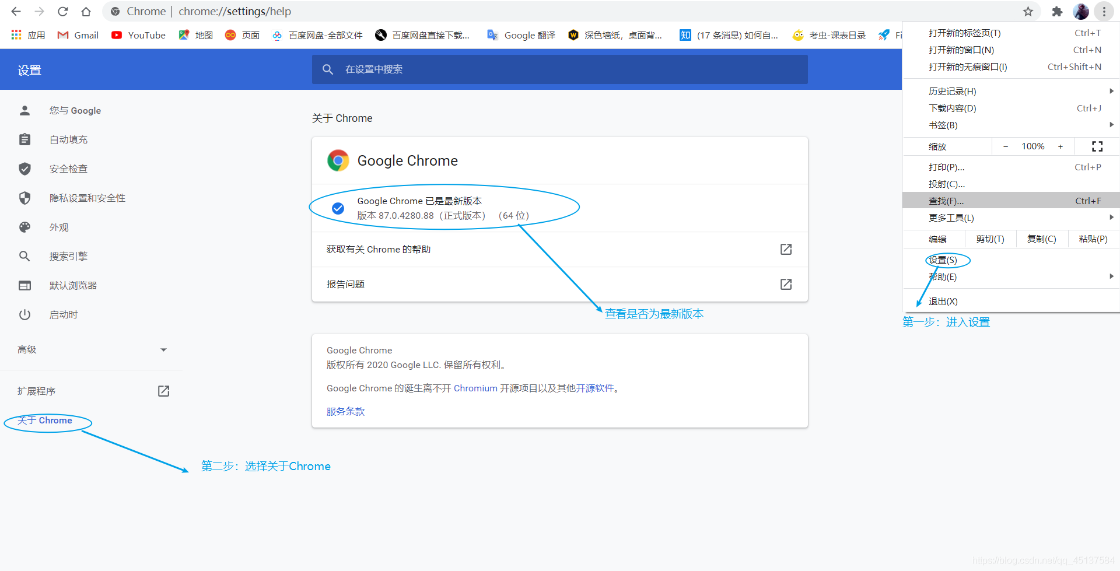
Task: Open the 知乎 (17 条消息) bookmark
Action: point(729,35)
